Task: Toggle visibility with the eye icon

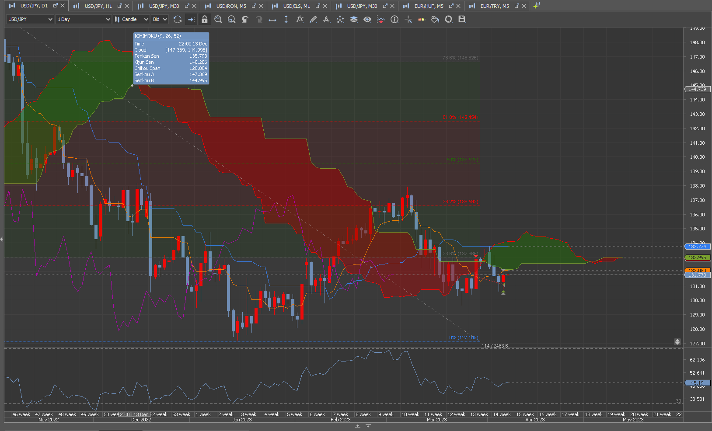Action: (x=367, y=19)
